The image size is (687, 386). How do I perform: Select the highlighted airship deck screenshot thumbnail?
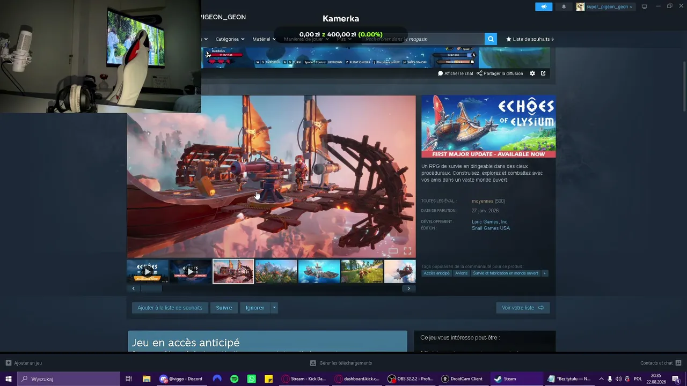[233, 271]
